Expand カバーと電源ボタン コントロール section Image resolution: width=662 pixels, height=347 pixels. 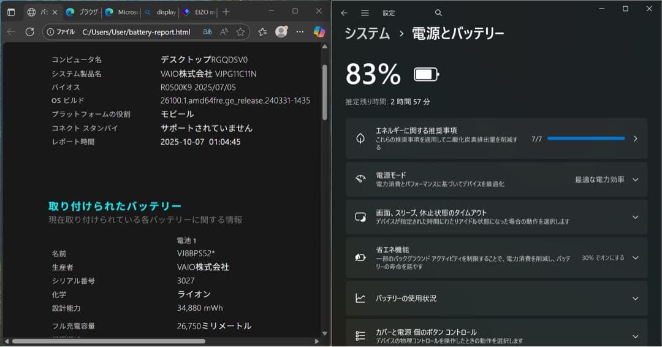[496, 334]
